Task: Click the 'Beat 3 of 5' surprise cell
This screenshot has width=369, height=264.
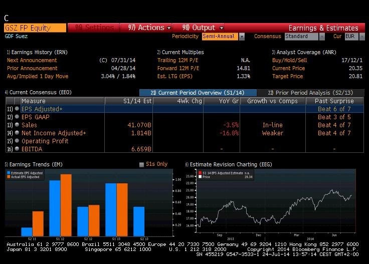Action: tap(334, 117)
